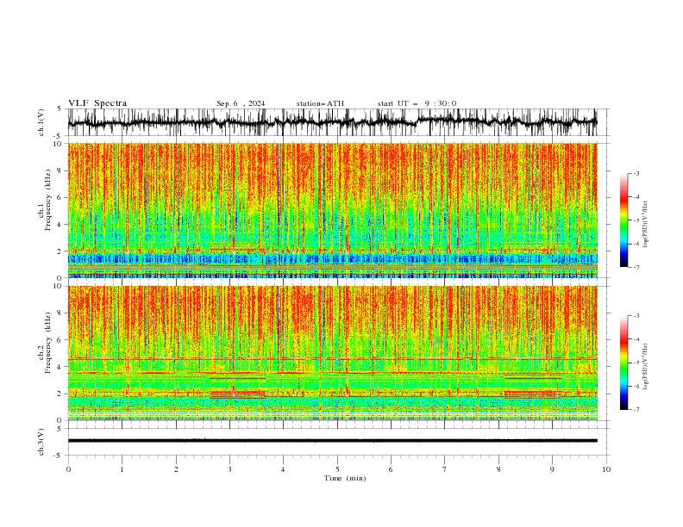This screenshot has height=527, width=683.
Task: Click time axis tick label "2"
Action: [176, 469]
